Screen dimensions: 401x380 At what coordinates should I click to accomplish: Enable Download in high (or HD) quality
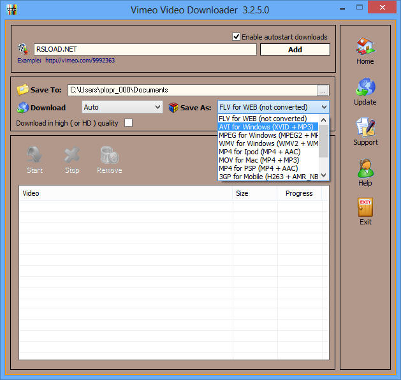(x=128, y=123)
